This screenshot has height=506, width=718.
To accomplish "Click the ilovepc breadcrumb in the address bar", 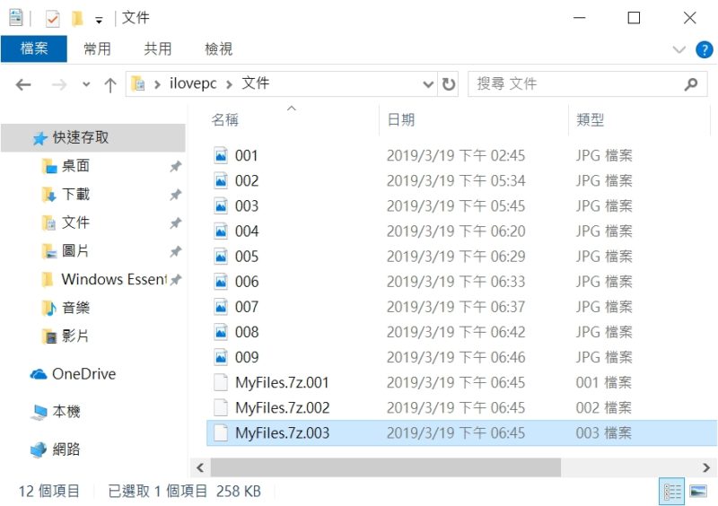I will coord(193,83).
